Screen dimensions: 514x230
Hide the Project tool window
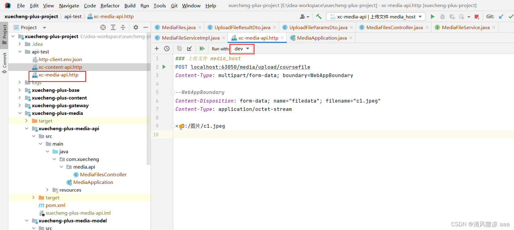tap(146, 27)
